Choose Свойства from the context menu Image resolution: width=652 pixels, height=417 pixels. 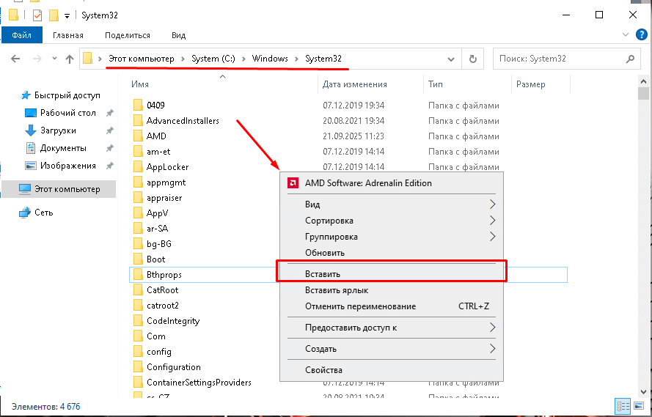pos(323,370)
